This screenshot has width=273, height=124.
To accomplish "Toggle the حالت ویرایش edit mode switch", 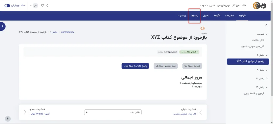I will (7, 5).
